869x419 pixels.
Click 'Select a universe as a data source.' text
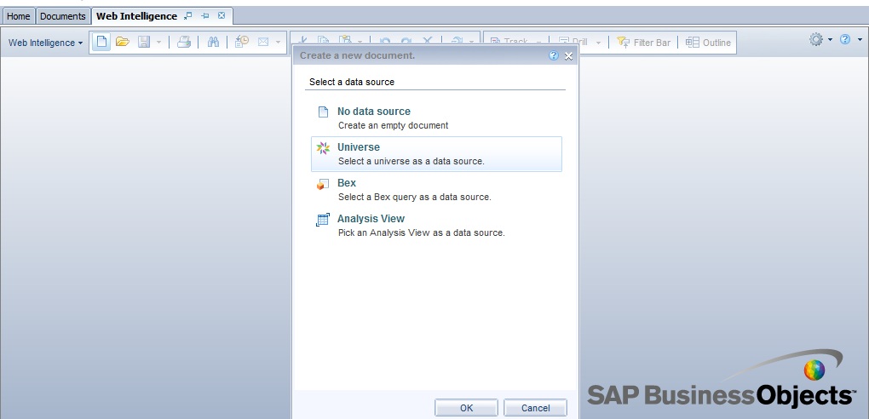(x=411, y=161)
